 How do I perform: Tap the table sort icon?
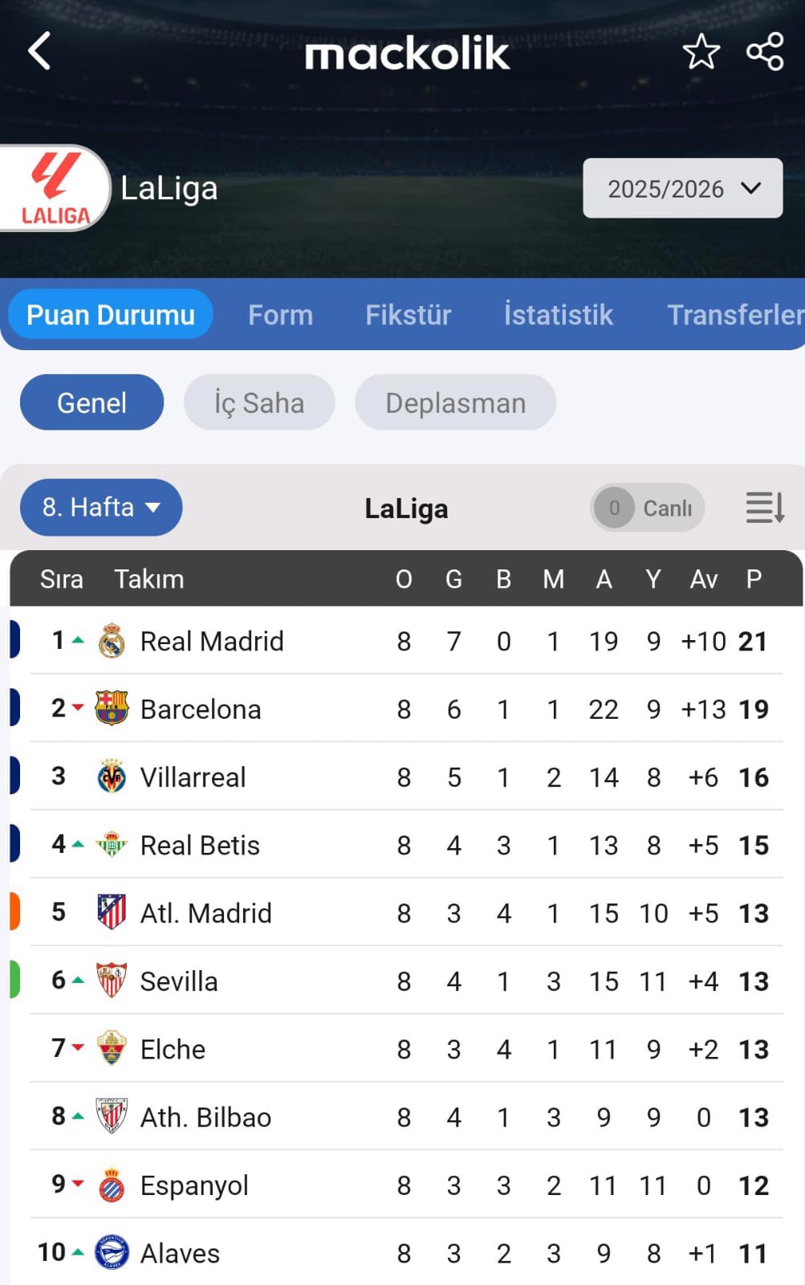(765, 508)
